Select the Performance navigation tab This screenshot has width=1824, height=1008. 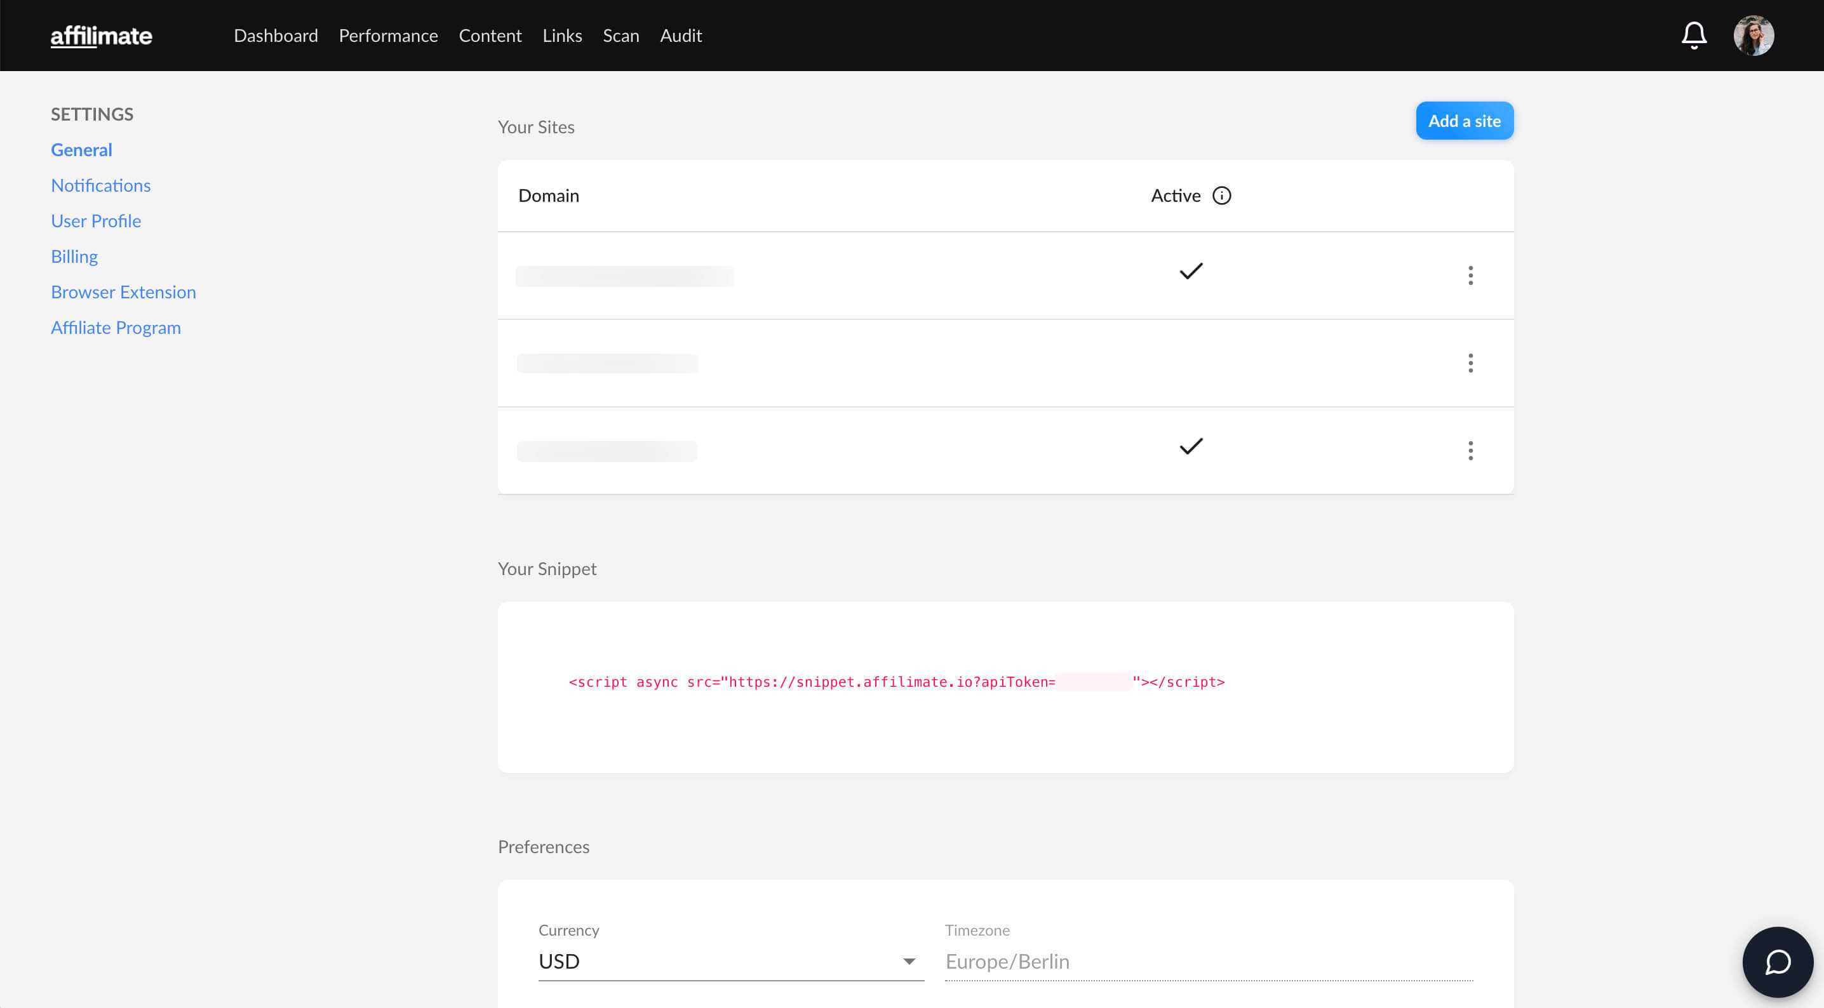point(387,35)
